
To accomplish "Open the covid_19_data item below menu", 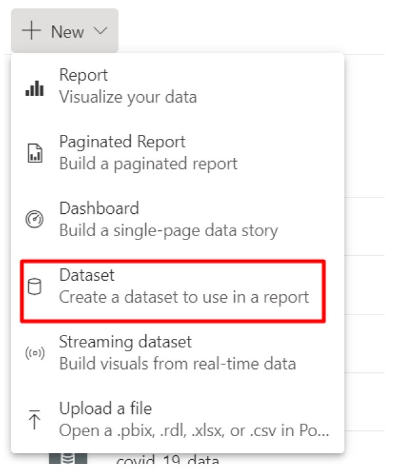I will 168,460.
